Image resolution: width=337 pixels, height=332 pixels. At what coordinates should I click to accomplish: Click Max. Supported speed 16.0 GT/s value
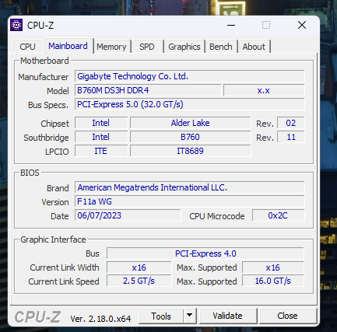[273, 281]
